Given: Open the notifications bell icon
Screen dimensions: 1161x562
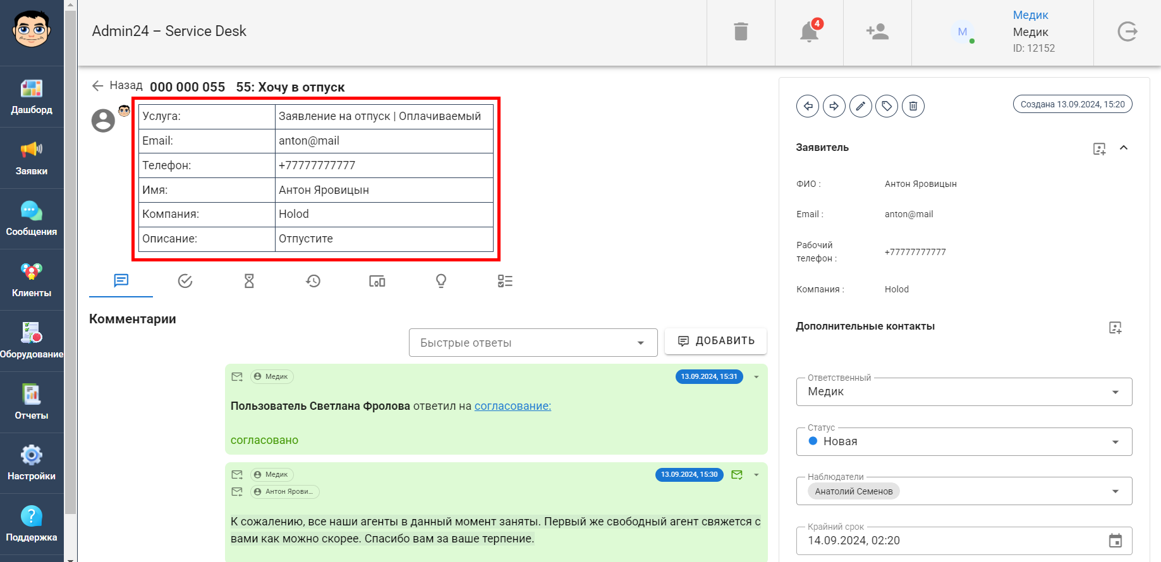Looking at the screenshot, I should click(x=809, y=32).
